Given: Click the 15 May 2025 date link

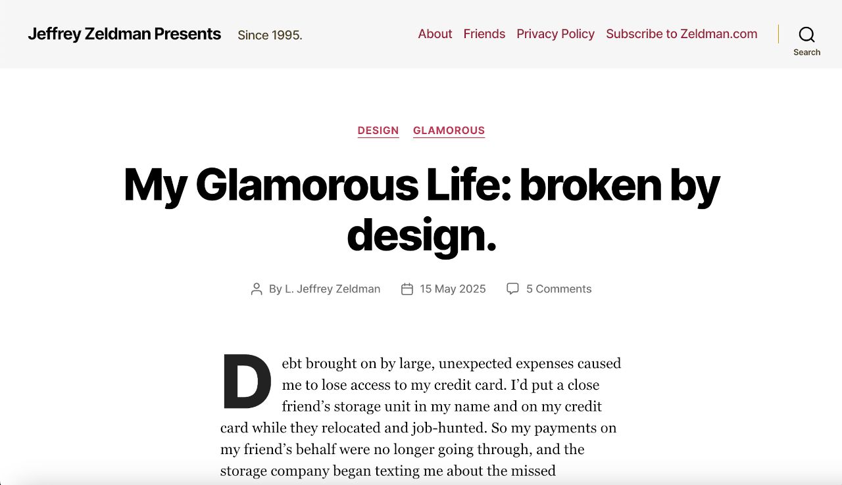Looking at the screenshot, I should pos(453,289).
